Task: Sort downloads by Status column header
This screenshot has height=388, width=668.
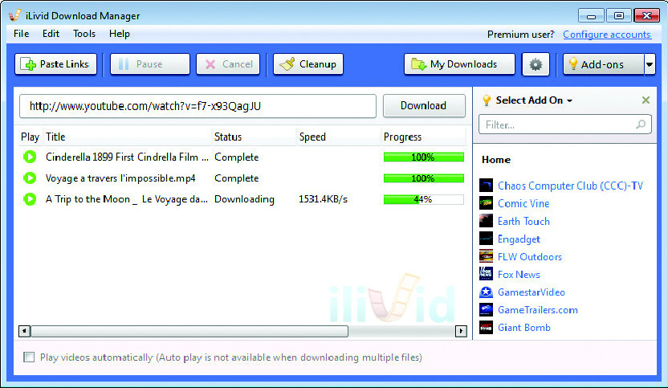Action: coord(228,137)
